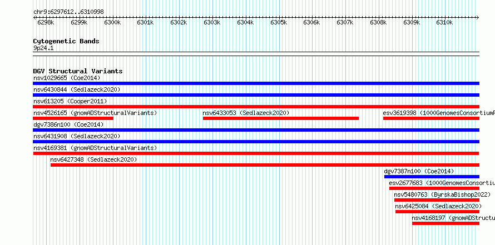
Task: Click the dgv7387n100 (Coe2014) label
Action: tap(419, 171)
